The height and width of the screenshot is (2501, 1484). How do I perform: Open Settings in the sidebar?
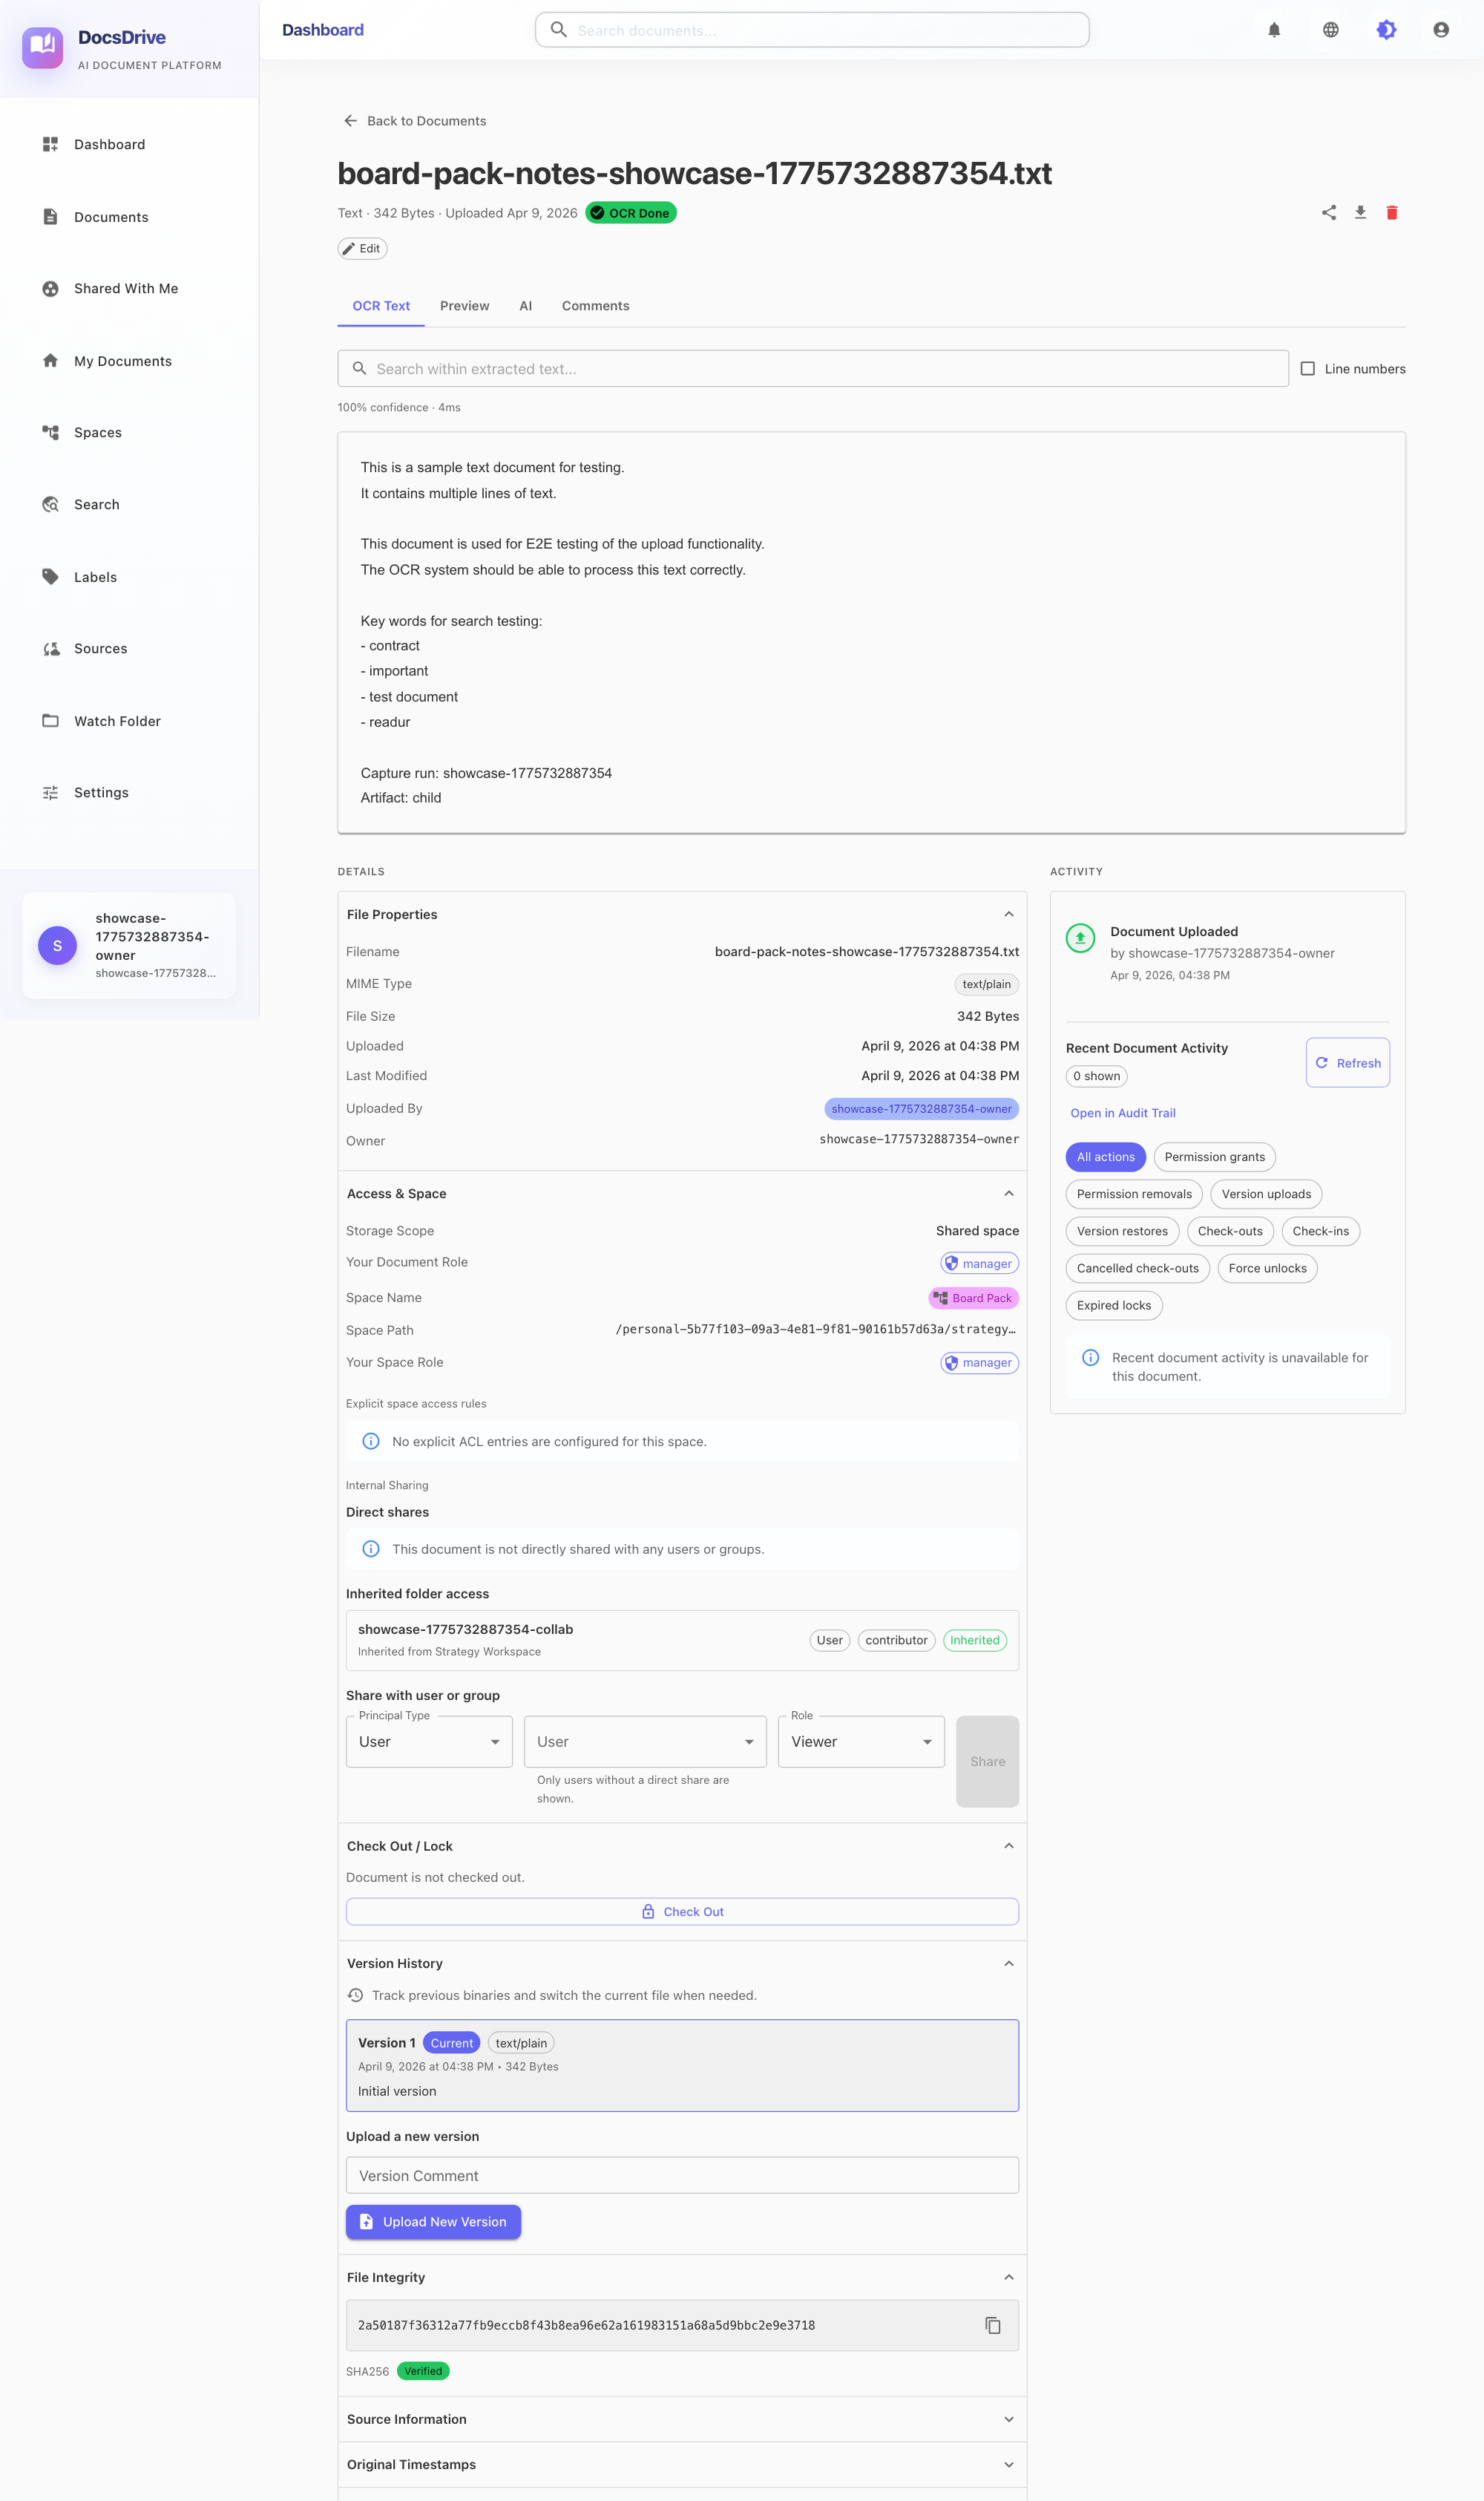click(x=129, y=792)
